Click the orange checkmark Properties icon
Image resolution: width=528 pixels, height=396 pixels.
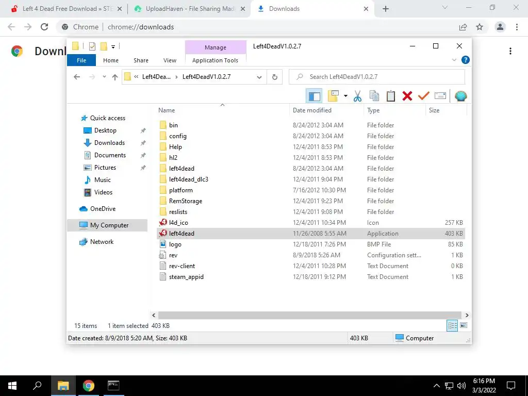[x=424, y=96]
